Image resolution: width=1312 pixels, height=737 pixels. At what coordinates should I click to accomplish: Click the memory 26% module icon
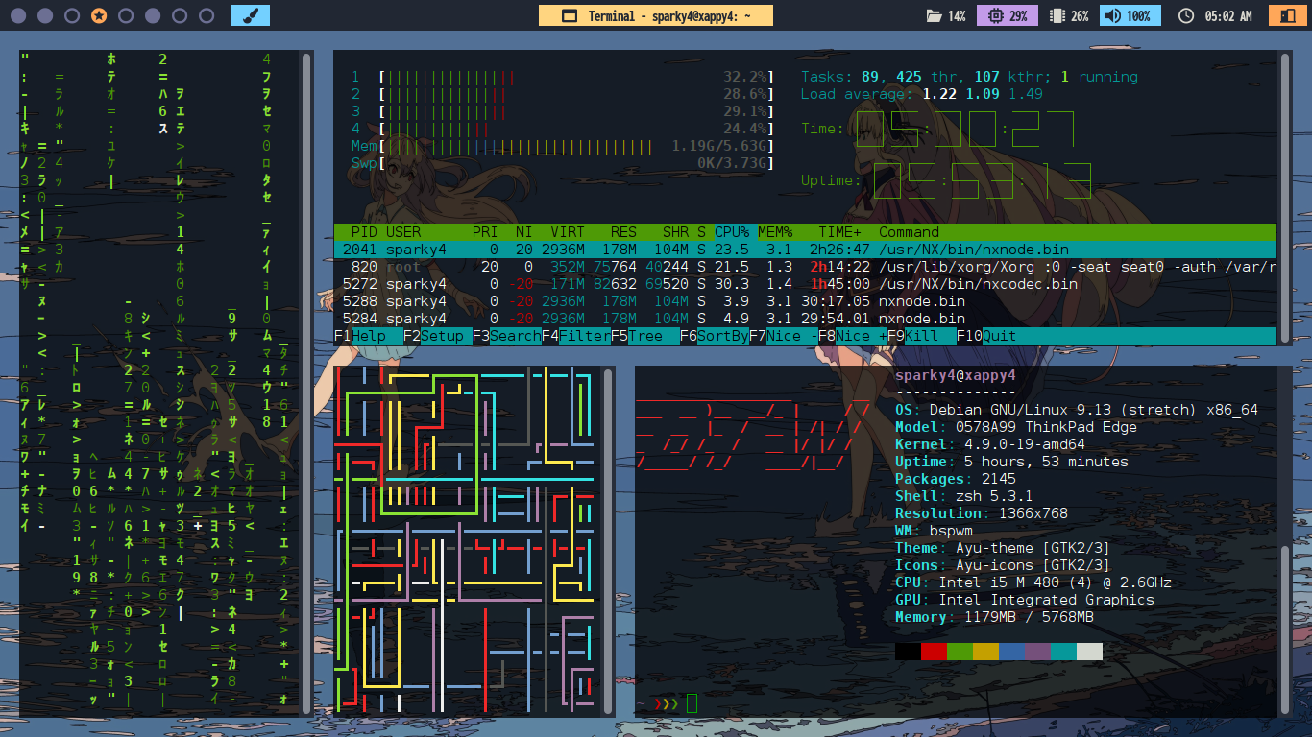[1057, 16]
